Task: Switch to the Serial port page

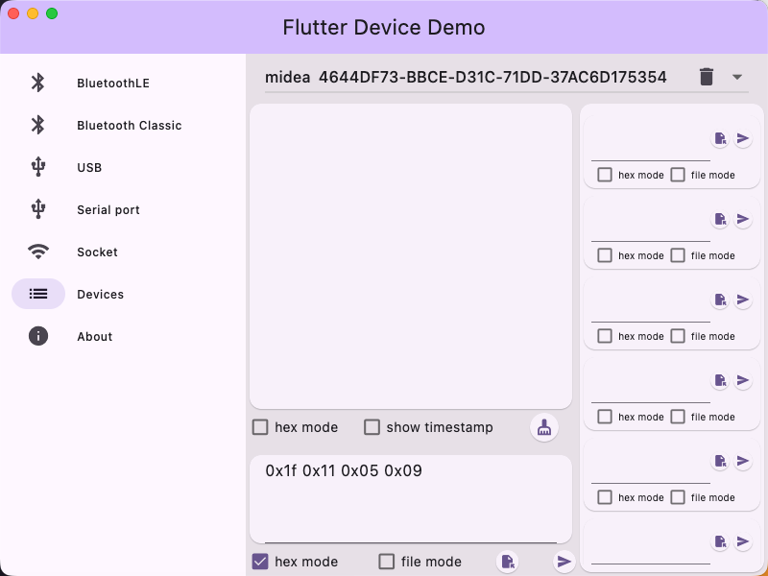Action: click(x=108, y=210)
